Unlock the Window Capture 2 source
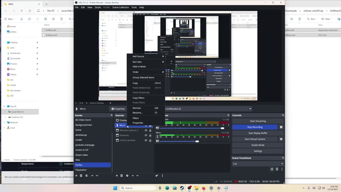341x192 pixels. (150, 130)
